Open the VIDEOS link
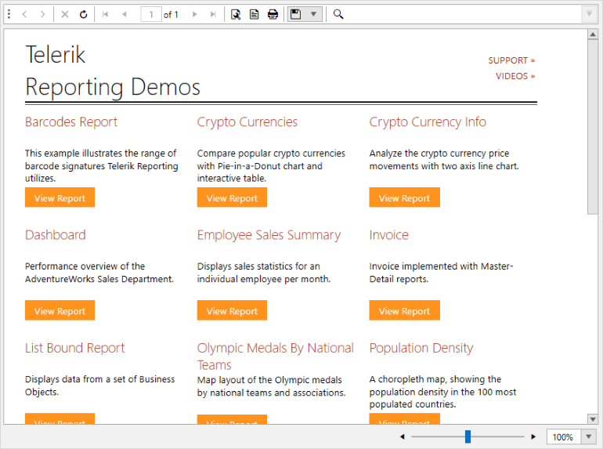This screenshot has height=449, width=603. (x=515, y=76)
